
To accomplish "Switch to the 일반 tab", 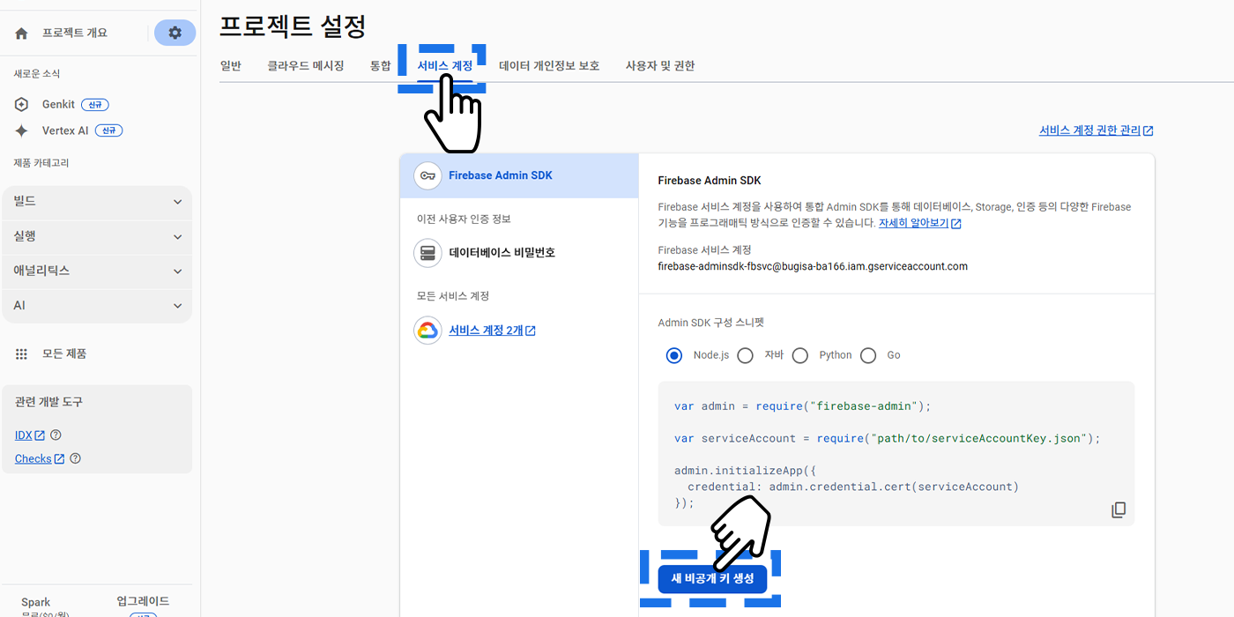I will (x=230, y=65).
